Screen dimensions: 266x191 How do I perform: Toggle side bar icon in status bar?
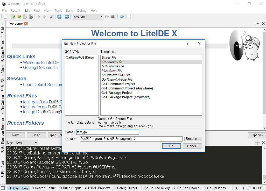tap(3, 188)
